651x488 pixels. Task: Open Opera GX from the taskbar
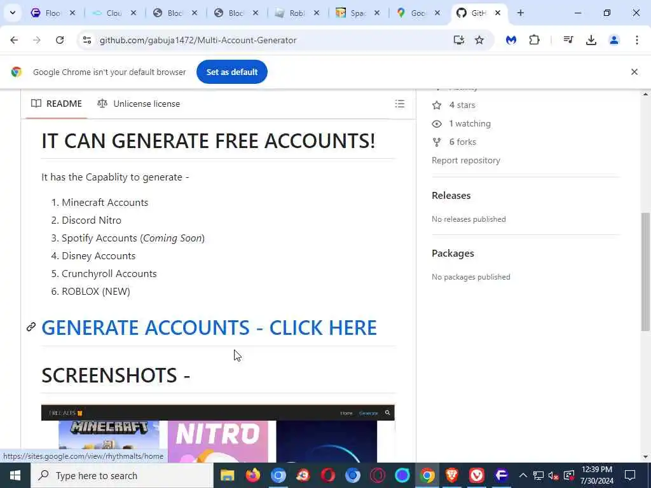(378, 475)
